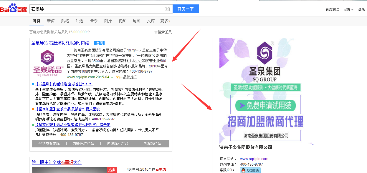This screenshot has width=367, height=173.
Task: Click the 圣泉集团 SQ GROUP banner logo
Action: (264, 62)
